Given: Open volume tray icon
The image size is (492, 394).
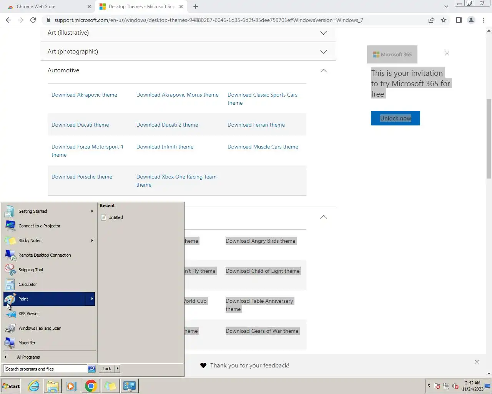Looking at the screenshot, I should [x=455, y=386].
